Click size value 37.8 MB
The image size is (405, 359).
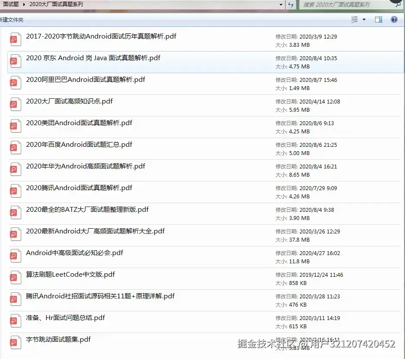tap(299, 240)
